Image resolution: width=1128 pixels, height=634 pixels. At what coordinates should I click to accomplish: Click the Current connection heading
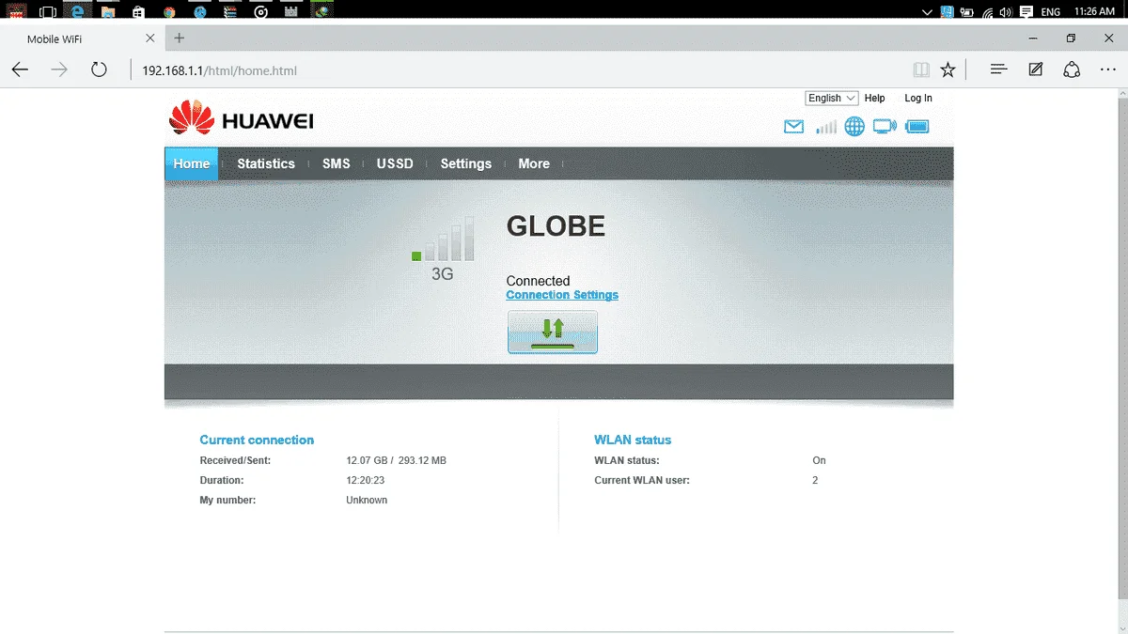click(257, 440)
